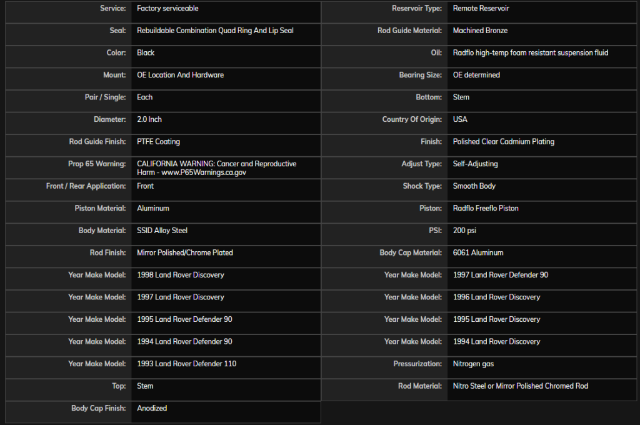This screenshot has width=640, height=425.
Task: Select the 'Remote Reservoir' value
Action: click(x=481, y=8)
